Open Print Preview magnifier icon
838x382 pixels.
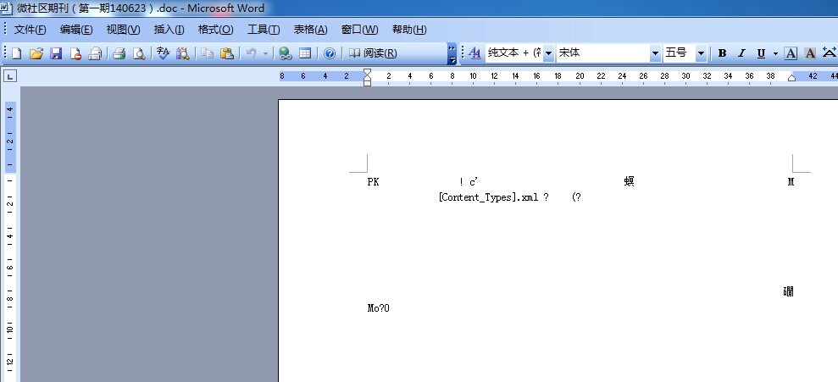point(139,53)
